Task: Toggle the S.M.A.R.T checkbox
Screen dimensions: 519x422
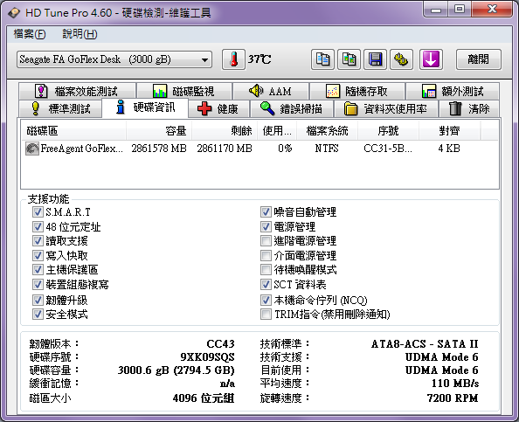Action: click(38, 211)
